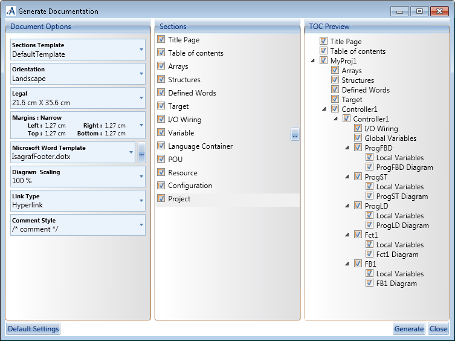
Task: Collapse Fct1 node in TOC Preview
Action: coord(347,235)
